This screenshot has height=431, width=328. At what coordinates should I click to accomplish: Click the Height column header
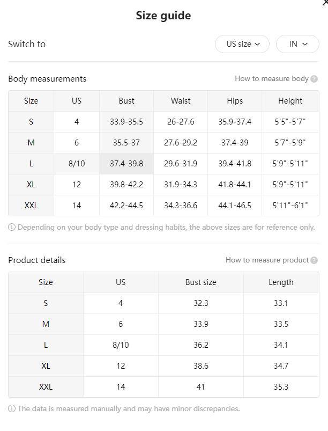tap(290, 101)
